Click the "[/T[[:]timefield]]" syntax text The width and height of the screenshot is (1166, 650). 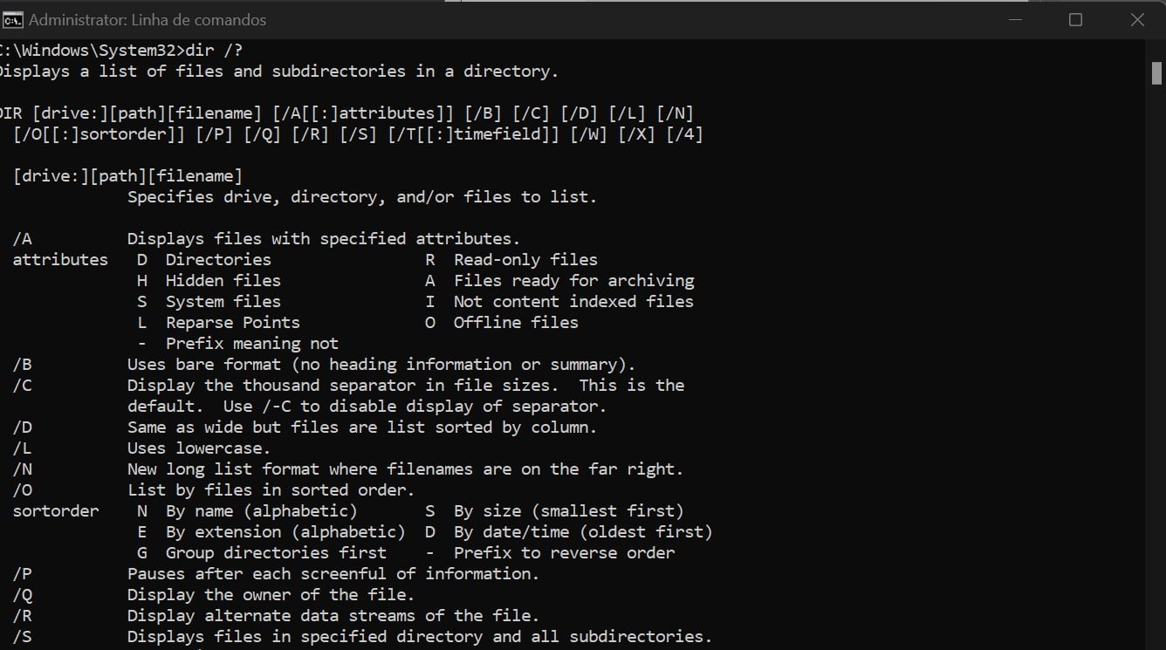(468, 134)
